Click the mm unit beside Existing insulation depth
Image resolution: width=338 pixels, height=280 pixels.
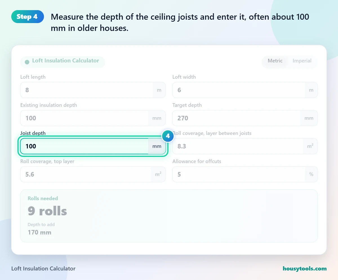157,118
